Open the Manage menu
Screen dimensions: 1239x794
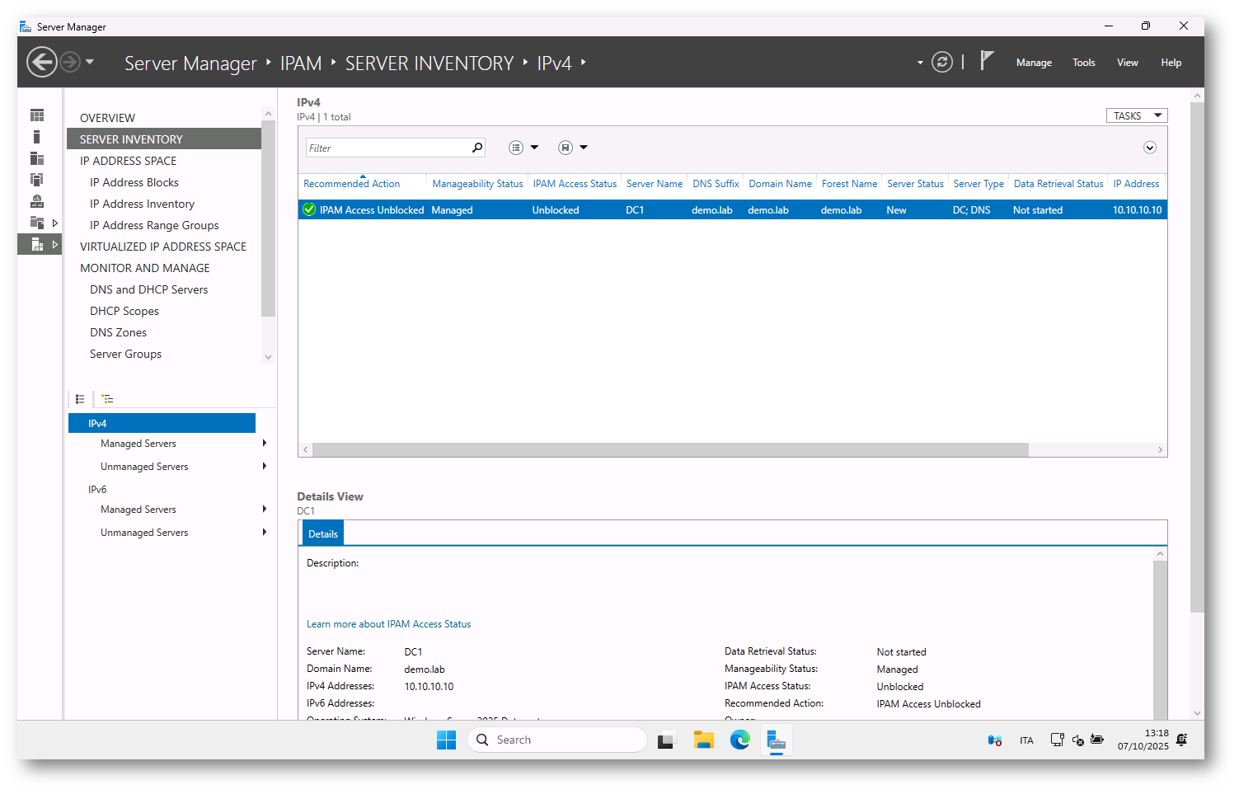click(x=1033, y=63)
